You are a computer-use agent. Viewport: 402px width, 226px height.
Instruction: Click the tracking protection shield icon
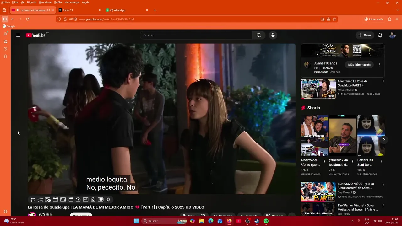[59, 19]
